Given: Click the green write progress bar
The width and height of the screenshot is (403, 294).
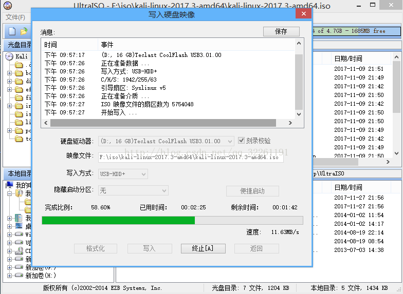Looking at the screenshot, I should pos(172,221).
